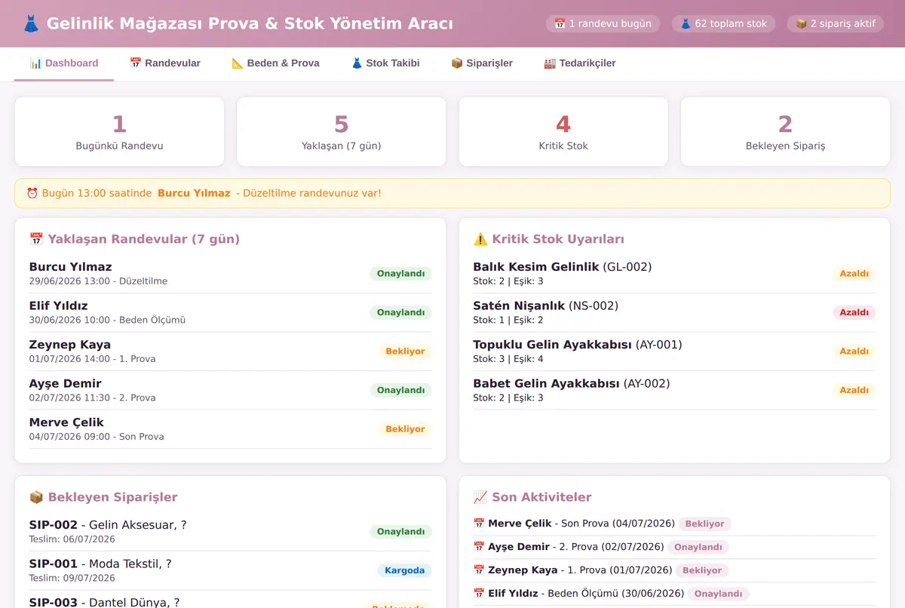Click the Onaylandı badge on order SIP-002
905x608 pixels.
tap(400, 532)
